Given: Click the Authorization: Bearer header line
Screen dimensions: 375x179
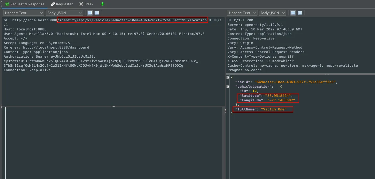Looking at the screenshot, I should [49, 57].
